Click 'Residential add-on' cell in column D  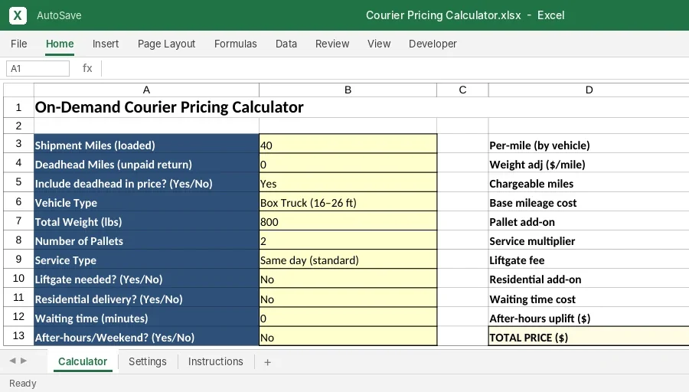tap(589, 279)
